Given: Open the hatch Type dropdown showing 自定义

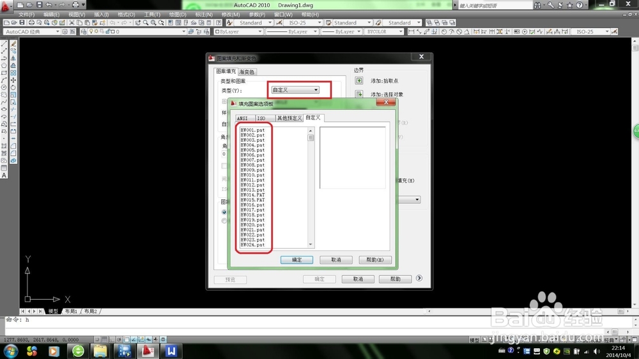Looking at the screenshot, I should pyautogui.click(x=295, y=89).
